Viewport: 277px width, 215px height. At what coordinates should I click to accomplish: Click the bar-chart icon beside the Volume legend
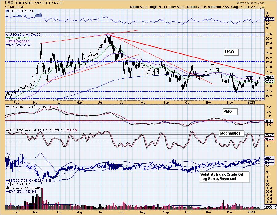7,188
